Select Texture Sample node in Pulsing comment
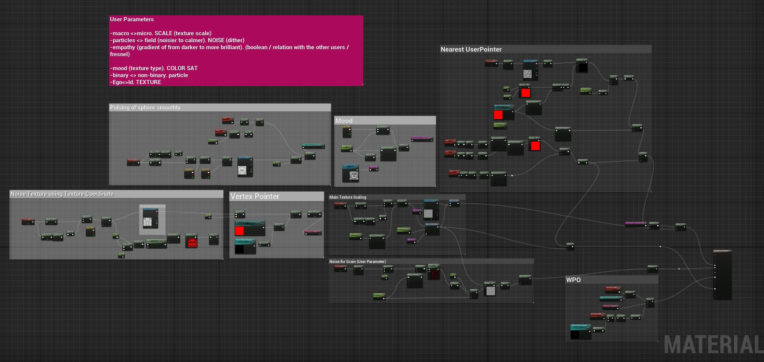764x362 pixels. point(245,166)
